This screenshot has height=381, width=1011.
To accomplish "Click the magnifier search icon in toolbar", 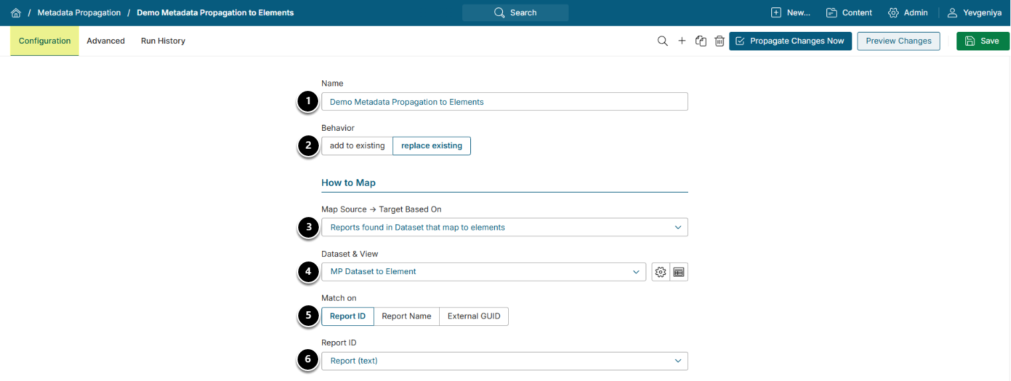I will (662, 41).
